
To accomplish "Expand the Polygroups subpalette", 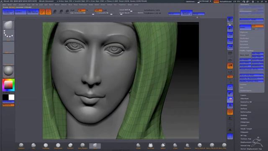I will [245, 122].
